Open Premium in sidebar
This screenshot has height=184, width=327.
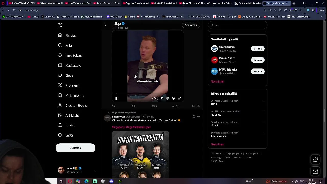[x=68, y=85]
